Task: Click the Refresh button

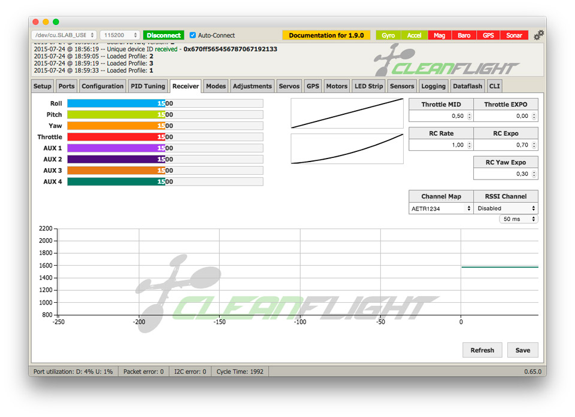Action: 482,350
